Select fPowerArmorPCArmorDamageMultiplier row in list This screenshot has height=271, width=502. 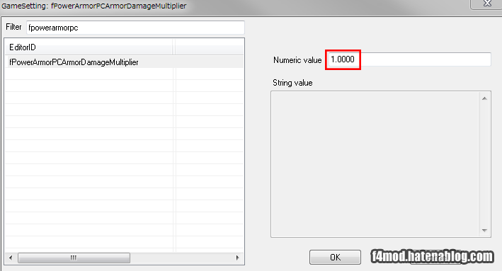click(124, 62)
